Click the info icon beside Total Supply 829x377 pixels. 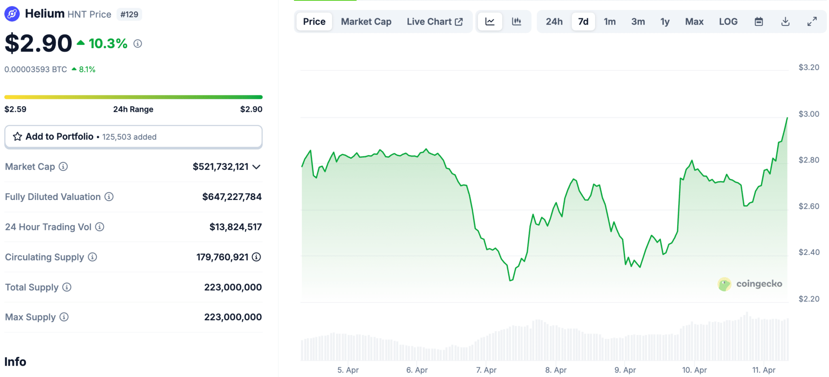coord(67,287)
